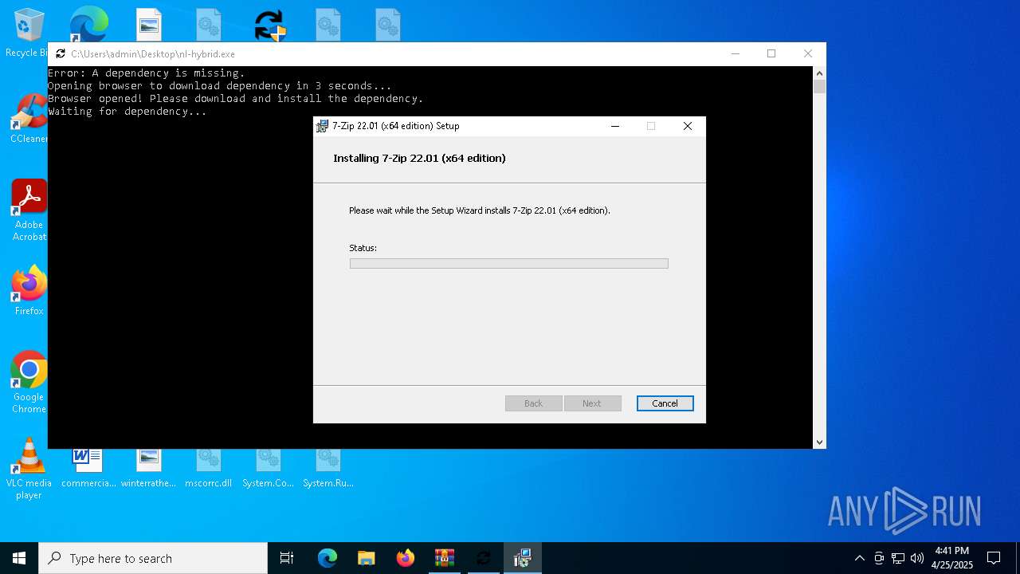Screen dimensions: 1020x574
Task: Launch Firefox from the taskbar
Action: point(406,558)
